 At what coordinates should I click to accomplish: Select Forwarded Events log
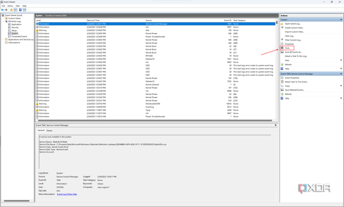[x=19, y=36]
